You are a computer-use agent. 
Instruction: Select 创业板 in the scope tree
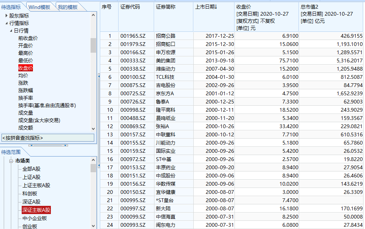click(30, 226)
